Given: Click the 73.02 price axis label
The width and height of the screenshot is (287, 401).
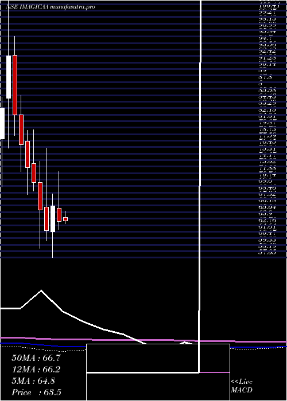Looking at the screenshot, I should point(267,162).
